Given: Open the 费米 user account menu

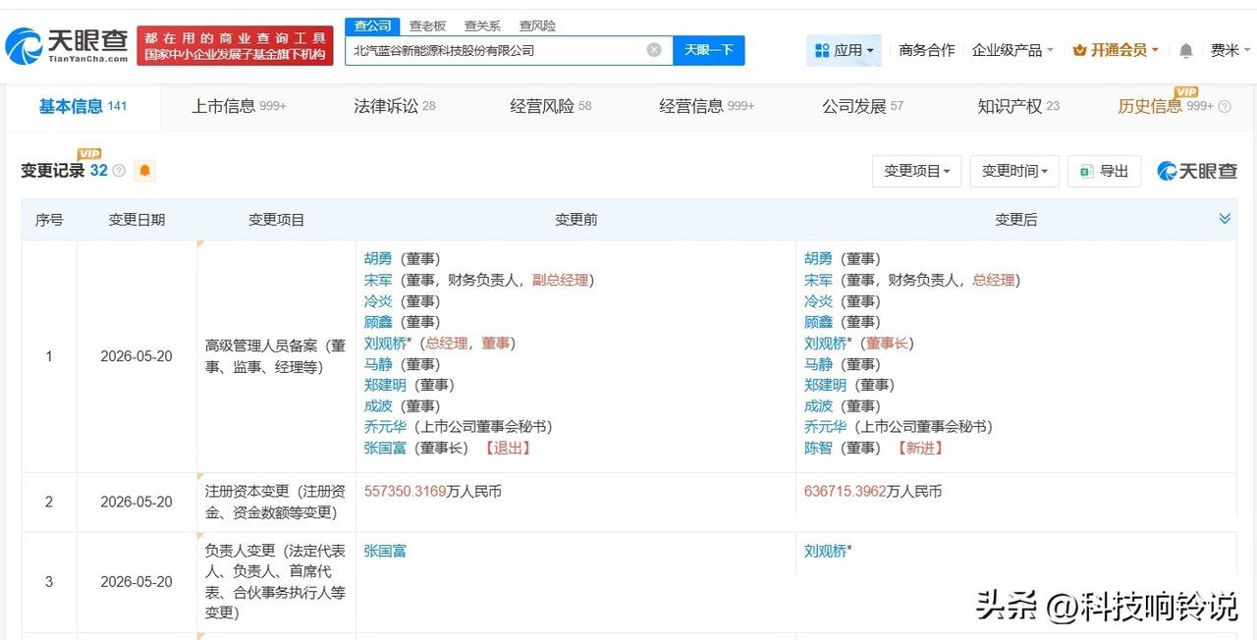Looking at the screenshot, I should [1230, 50].
